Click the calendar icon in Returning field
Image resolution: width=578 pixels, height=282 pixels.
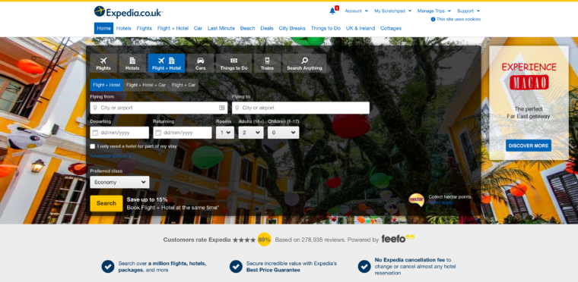click(x=158, y=133)
